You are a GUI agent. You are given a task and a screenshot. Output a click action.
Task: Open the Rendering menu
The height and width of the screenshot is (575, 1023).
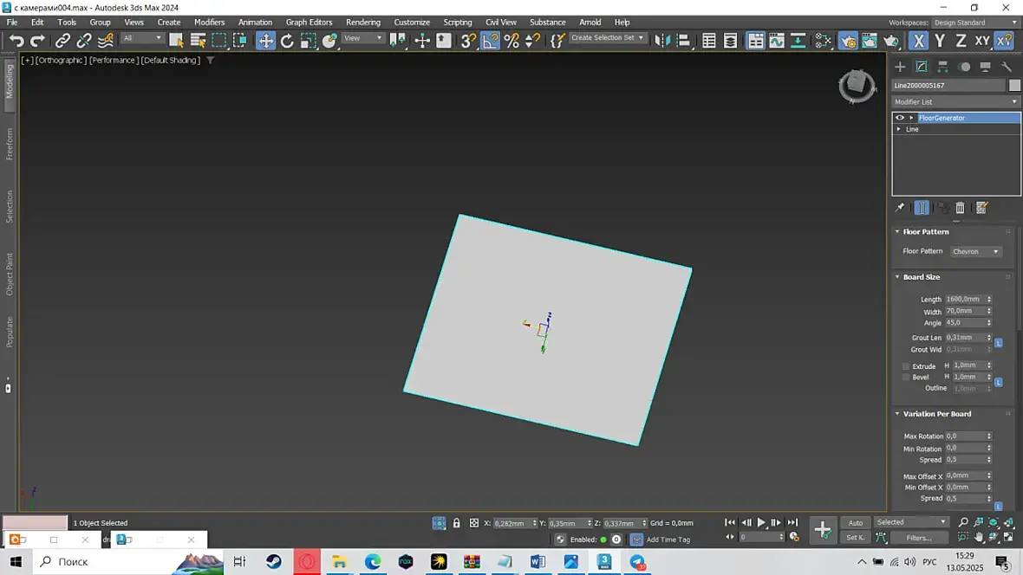pos(362,22)
